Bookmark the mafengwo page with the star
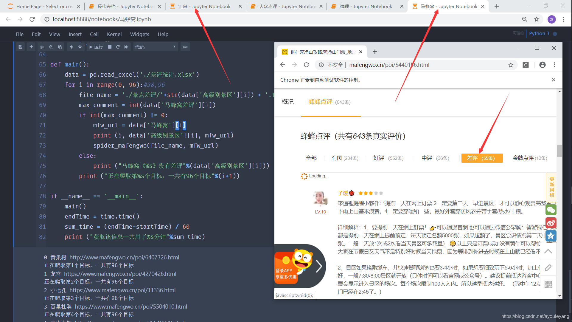Viewport: 572px width, 322px height. [511, 65]
